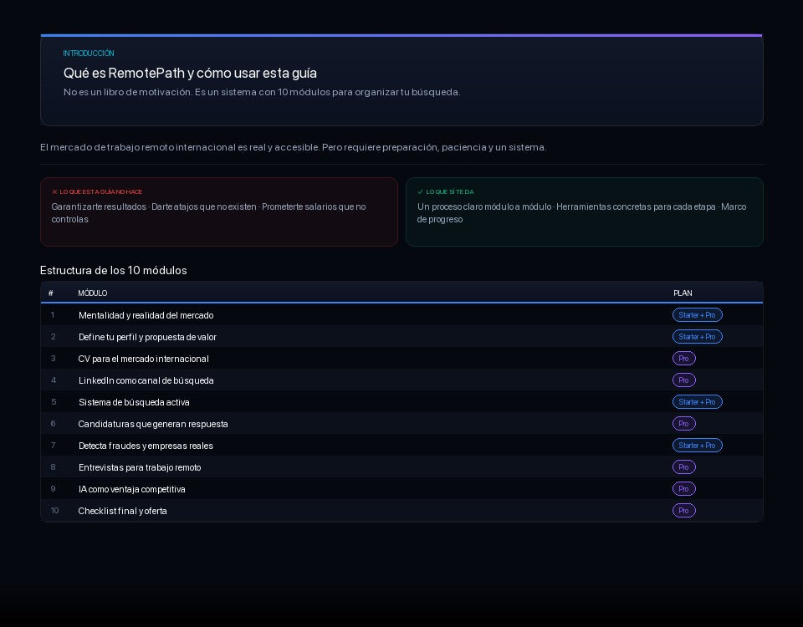Select the Starter + Pro badge for Detecta fraudes
The width and height of the screenshot is (803, 627).
tap(697, 446)
